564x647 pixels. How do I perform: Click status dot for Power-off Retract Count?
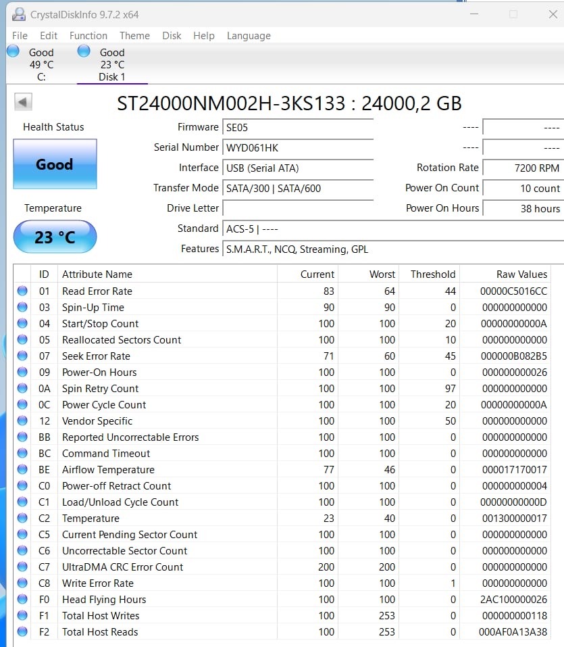click(x=22, y=485)
